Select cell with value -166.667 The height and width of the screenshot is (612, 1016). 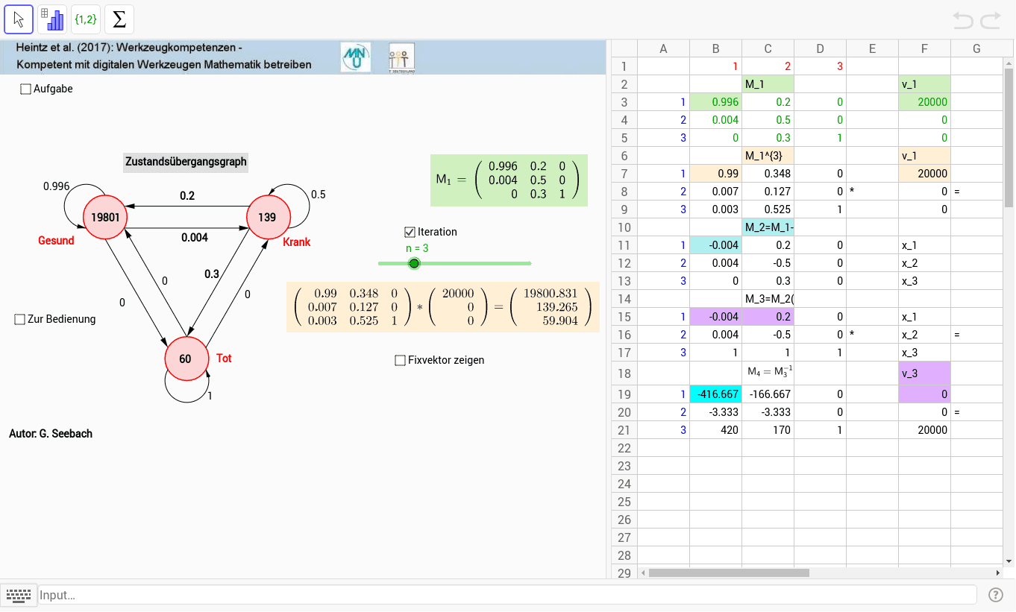[x=768, y=394]
